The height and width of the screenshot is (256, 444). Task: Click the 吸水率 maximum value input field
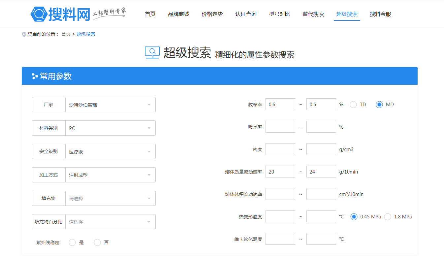tap(321, 127)
